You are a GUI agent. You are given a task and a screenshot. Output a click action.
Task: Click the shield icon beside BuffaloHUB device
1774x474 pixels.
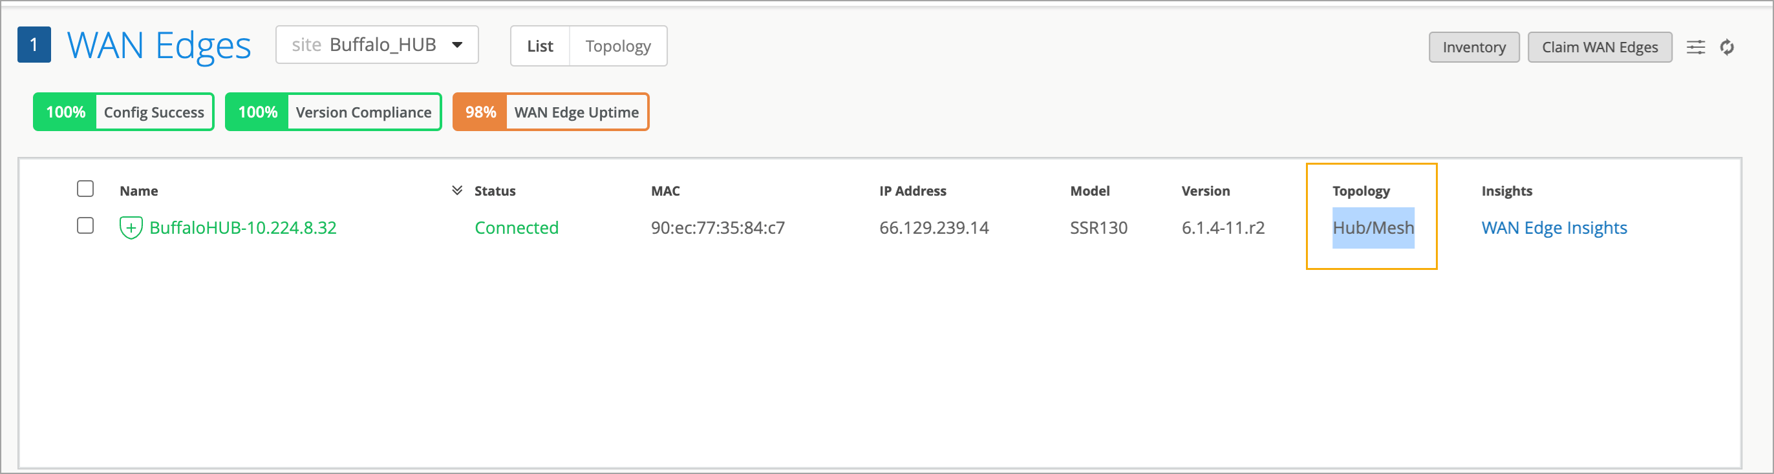tap(131, 228)
